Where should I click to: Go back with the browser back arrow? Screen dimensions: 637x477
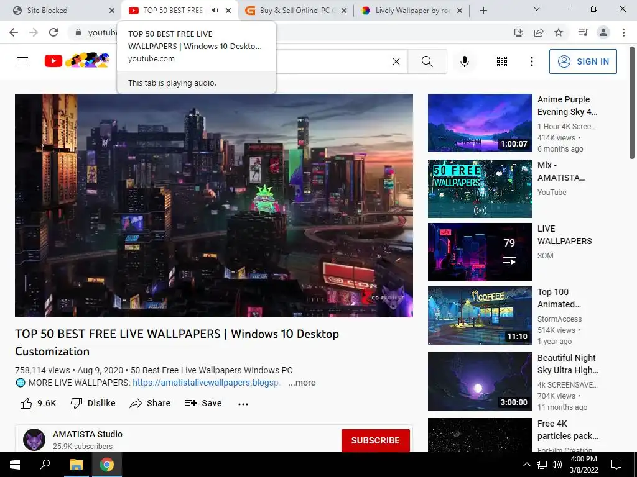14,32
